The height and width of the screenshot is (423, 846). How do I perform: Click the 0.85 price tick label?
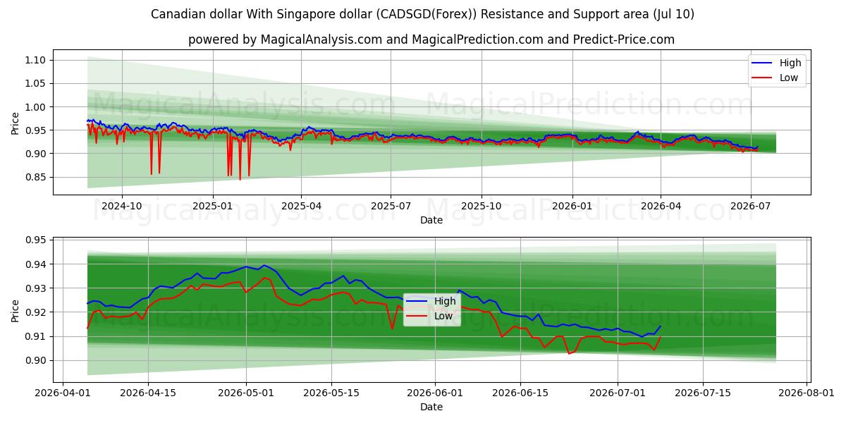tap(36, 177)
